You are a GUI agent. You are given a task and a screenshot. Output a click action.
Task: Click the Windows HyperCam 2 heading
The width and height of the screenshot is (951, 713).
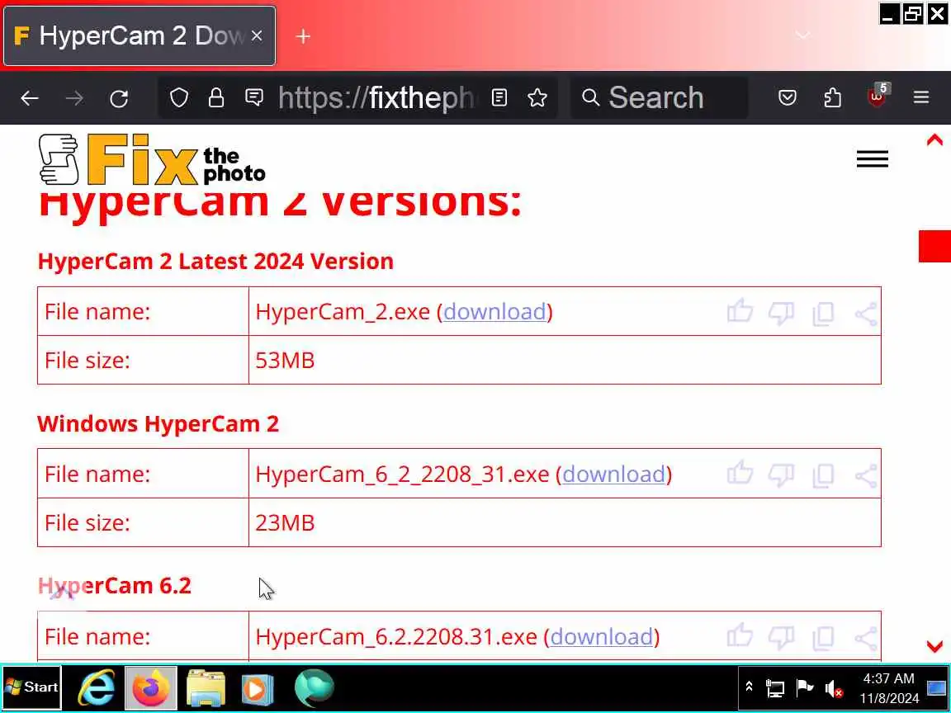(158, 424)
